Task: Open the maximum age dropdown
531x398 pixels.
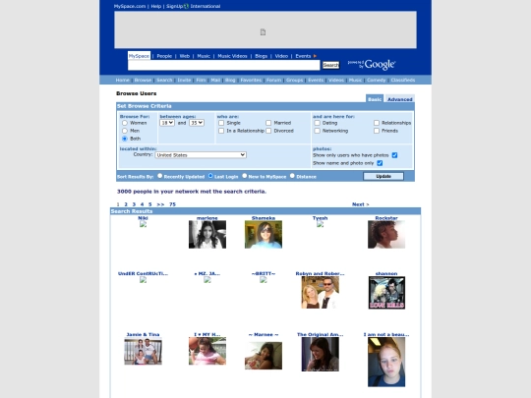Action: click(197, 123)
